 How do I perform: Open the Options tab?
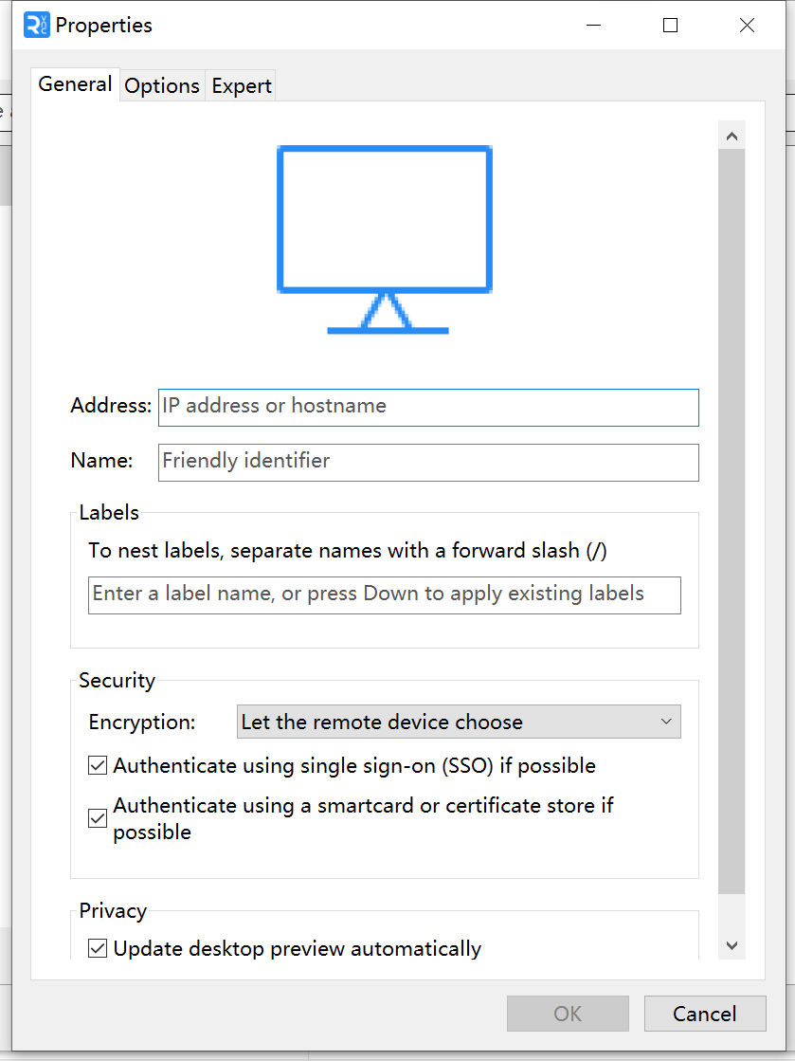coord(162,86)
